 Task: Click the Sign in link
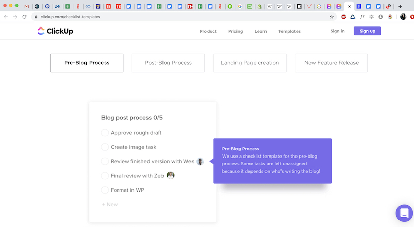pos(337,31)
